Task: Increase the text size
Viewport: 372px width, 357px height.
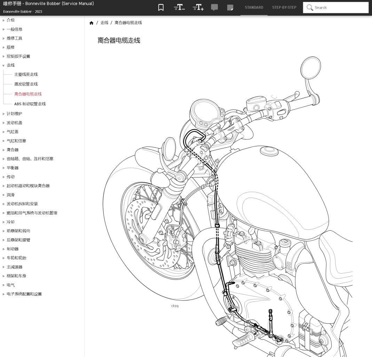Action: pyautogui.click(x=198, y=7)
